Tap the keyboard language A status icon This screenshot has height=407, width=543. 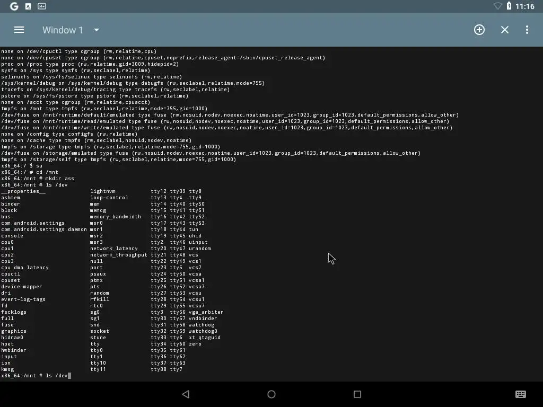click(x=28, y=6)
